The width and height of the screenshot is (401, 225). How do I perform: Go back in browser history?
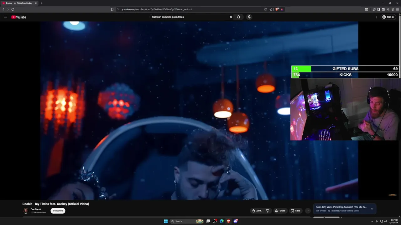click(x=3, y=9)
